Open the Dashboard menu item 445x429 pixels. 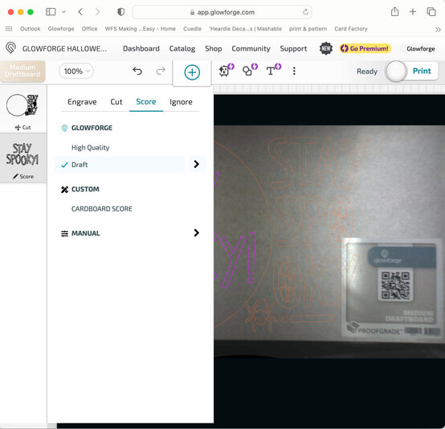tap(141, 48)
